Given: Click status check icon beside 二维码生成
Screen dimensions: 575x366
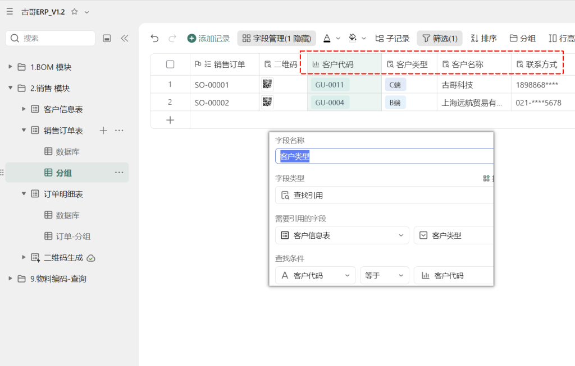Looking at the screenshot, I should [91, 258].
